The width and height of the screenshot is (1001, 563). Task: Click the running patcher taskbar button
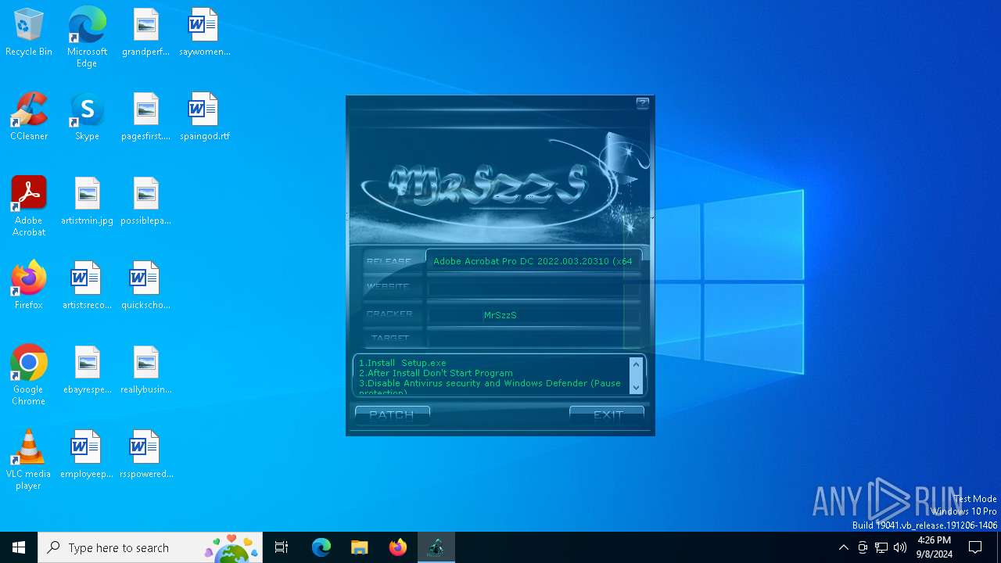[436, 547]
